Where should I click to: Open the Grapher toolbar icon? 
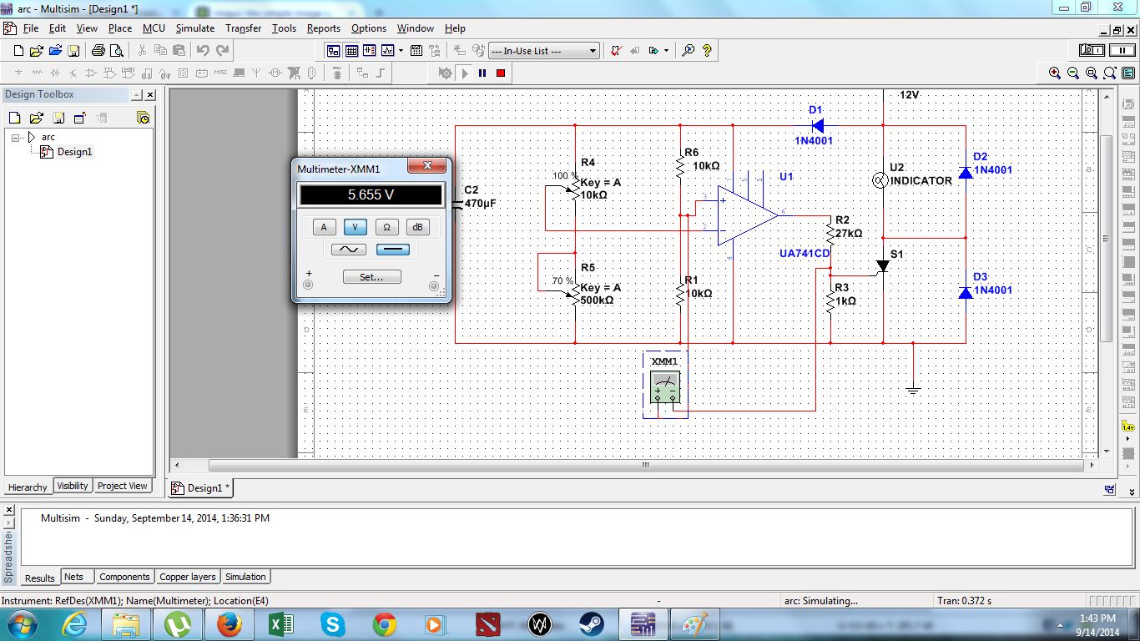[x=387, y=51]
